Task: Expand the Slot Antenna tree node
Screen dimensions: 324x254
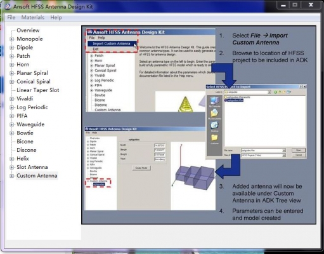Action: pos(12,167)
